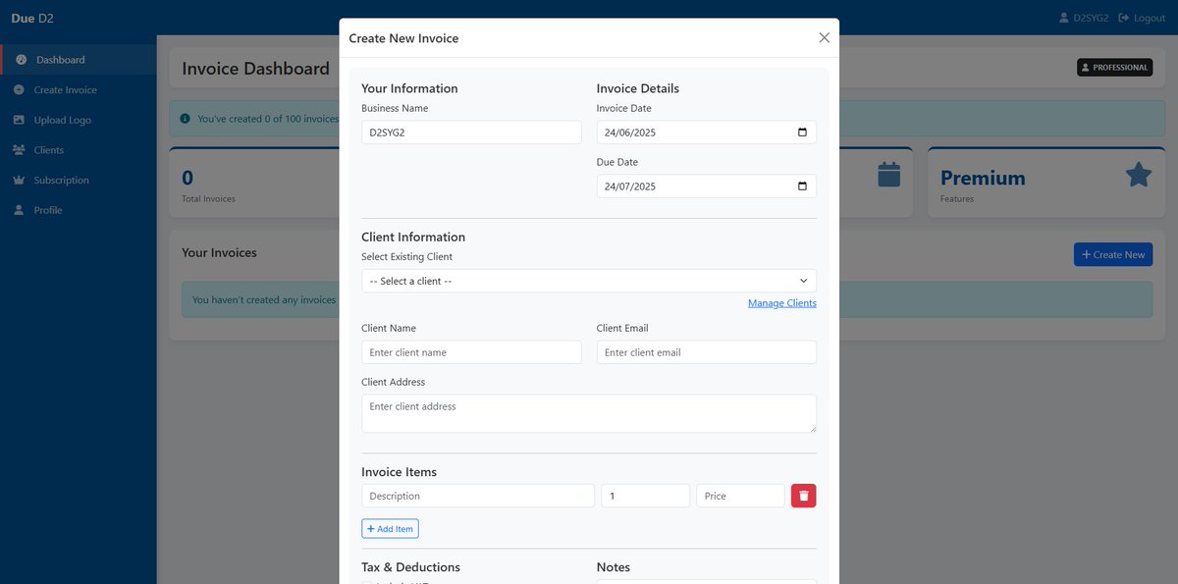Click the PROFESSIONAL plan badge
Viewport: 1178px width, 584px height.
[x=1114, y=68]
